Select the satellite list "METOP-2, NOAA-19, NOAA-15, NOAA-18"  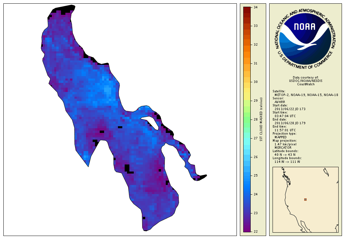click(x=306, y=95)
